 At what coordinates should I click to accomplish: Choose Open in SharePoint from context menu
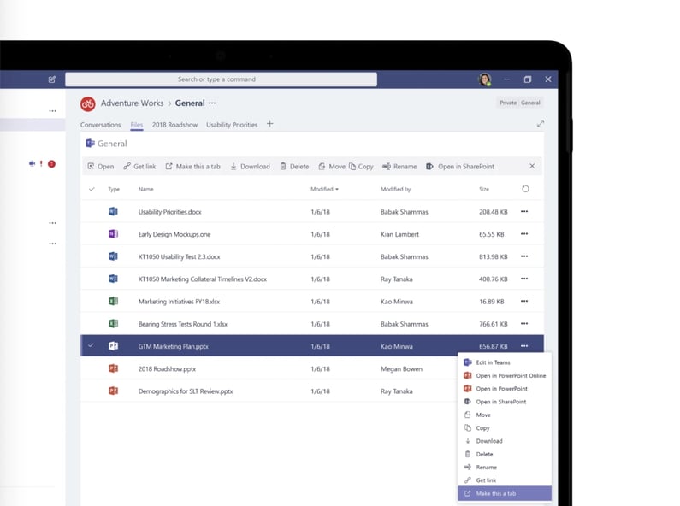[x=505, y=402]
